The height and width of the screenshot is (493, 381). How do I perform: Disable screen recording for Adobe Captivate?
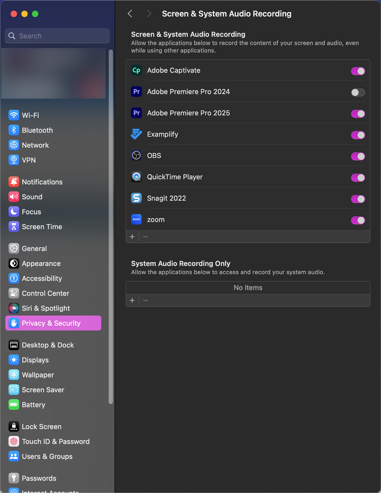358,71
